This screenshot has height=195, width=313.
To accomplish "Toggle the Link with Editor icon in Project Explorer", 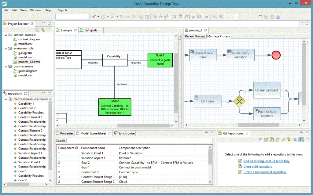I will tap(43, 30).
